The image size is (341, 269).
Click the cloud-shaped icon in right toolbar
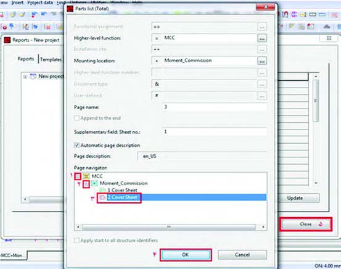pyautogui.click(x=327, y=27)
